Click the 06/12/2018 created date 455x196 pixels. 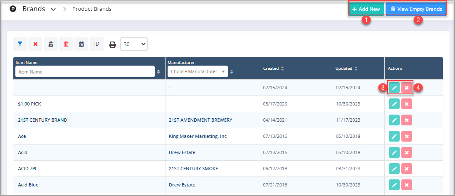click(275, 169)
